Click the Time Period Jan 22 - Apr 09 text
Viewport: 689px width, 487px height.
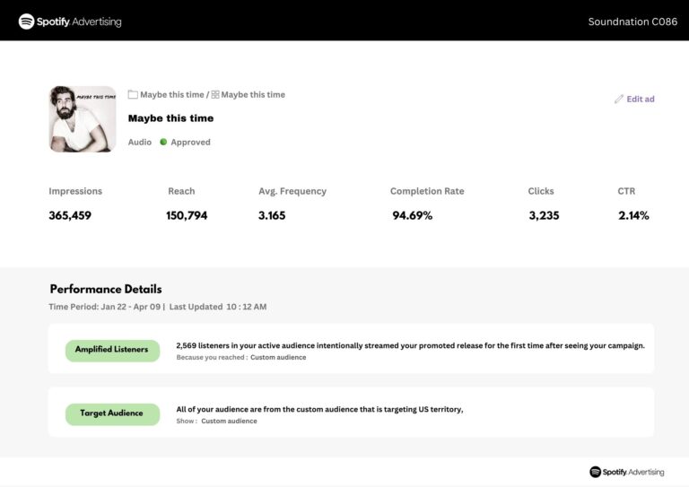click(105, 307)
